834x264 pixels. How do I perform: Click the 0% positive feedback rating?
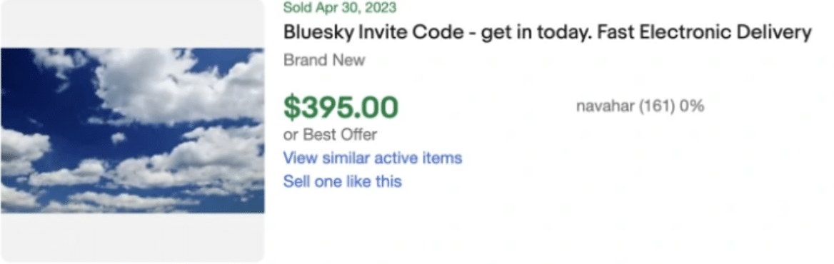click(692, 106)
